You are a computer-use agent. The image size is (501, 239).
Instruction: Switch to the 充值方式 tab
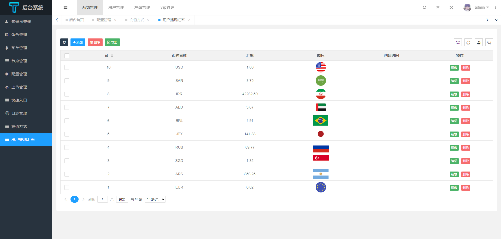tap(137, 20)
